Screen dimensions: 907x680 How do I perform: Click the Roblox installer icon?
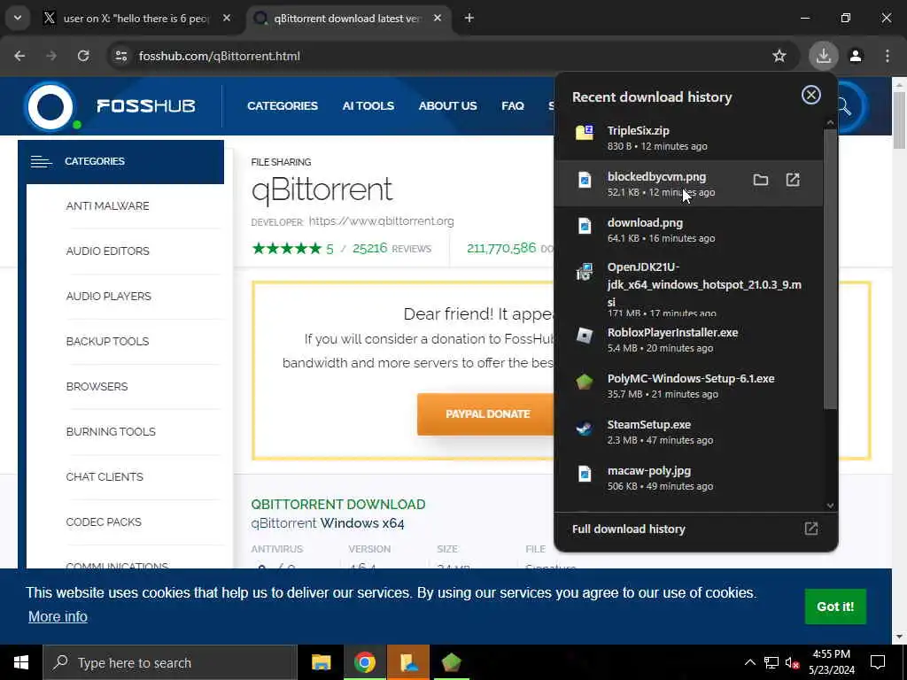[585, 335]
